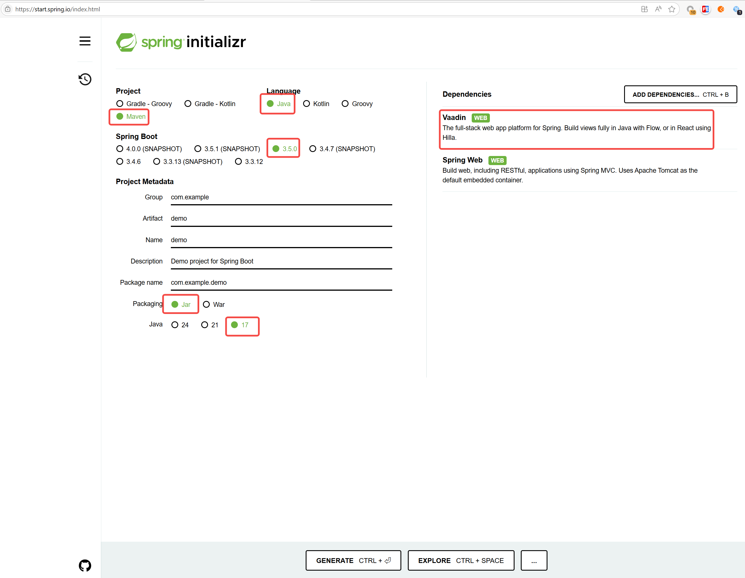Open the orange browser extension icon
745x578 pixels.
721,9
